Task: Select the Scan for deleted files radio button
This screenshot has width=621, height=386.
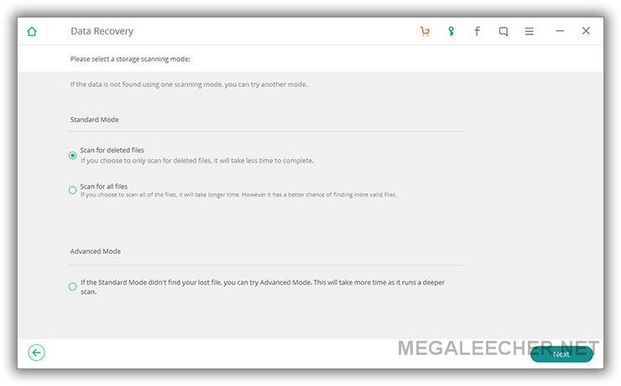Action: [72, 155]
